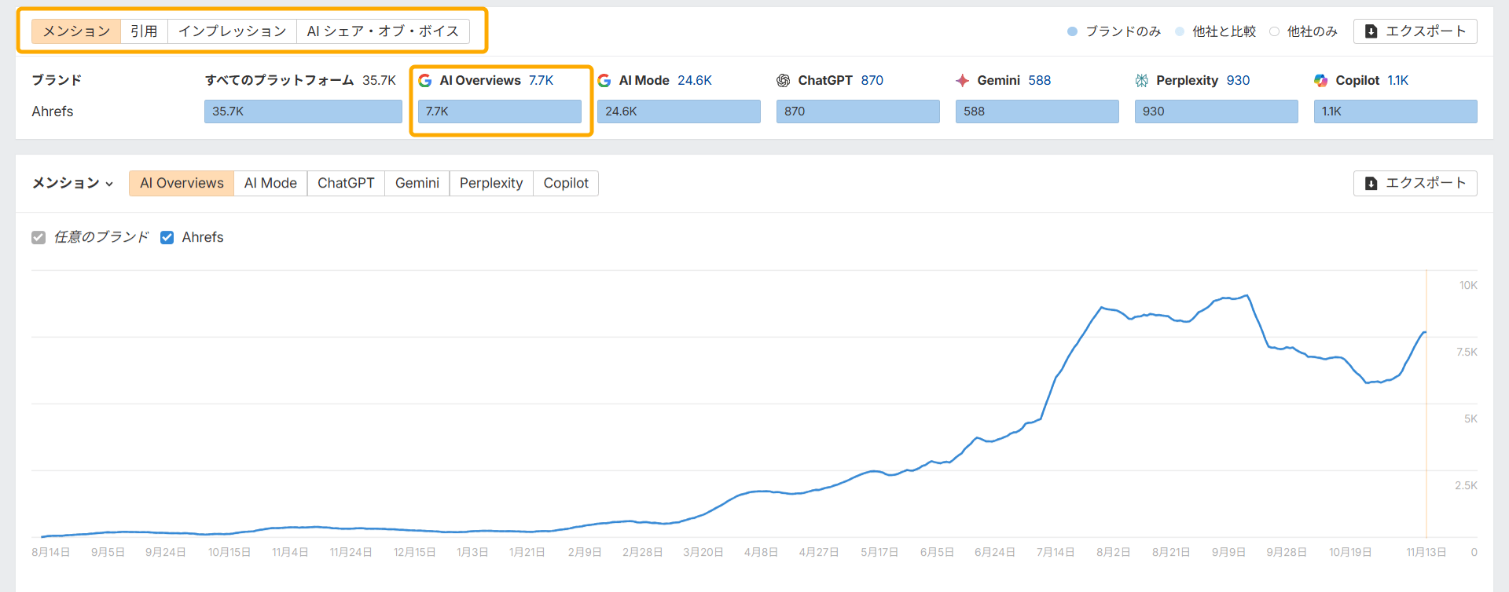Click the chart panel export download icon

coord(1371,183)
